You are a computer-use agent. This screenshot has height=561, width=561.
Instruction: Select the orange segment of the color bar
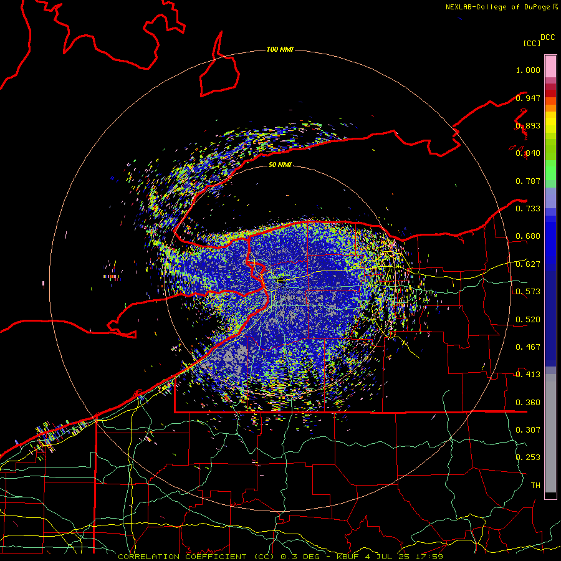[550, 108]
